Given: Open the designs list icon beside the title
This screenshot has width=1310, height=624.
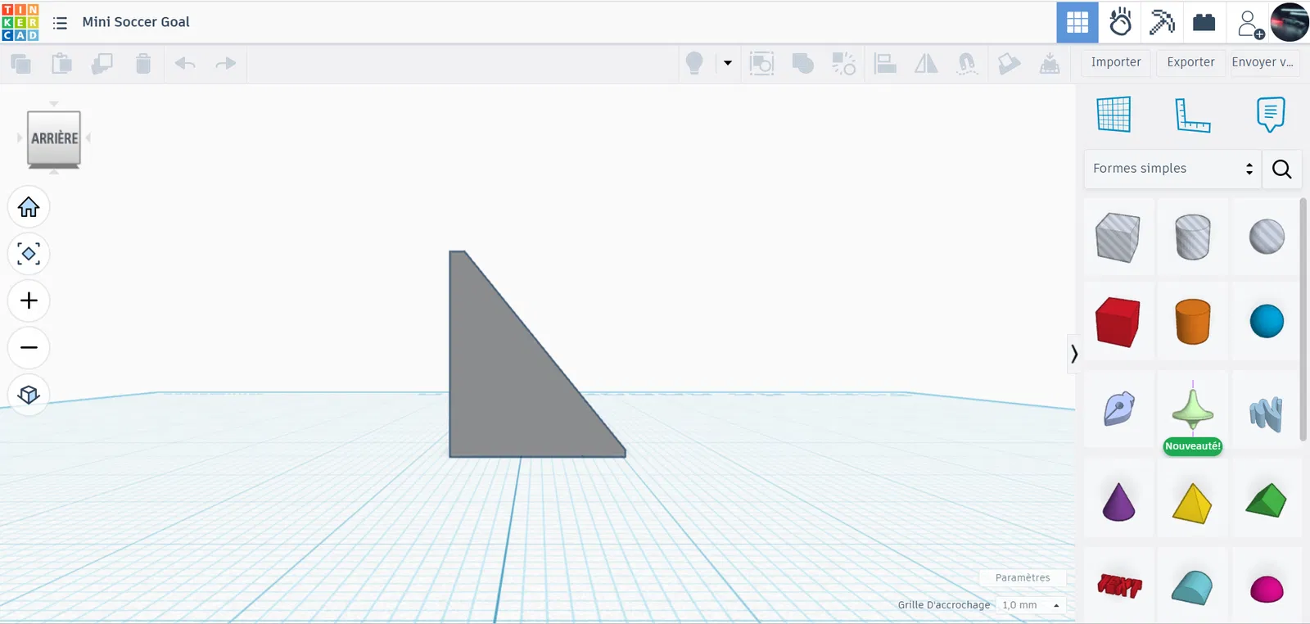Looking at the screenshot, I should coord(60,23).
